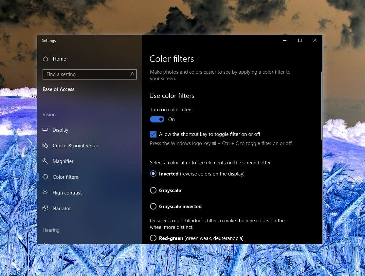Screen dimensions: 365x276
Task: Maximize the Settings window
Action: (300, 40)
